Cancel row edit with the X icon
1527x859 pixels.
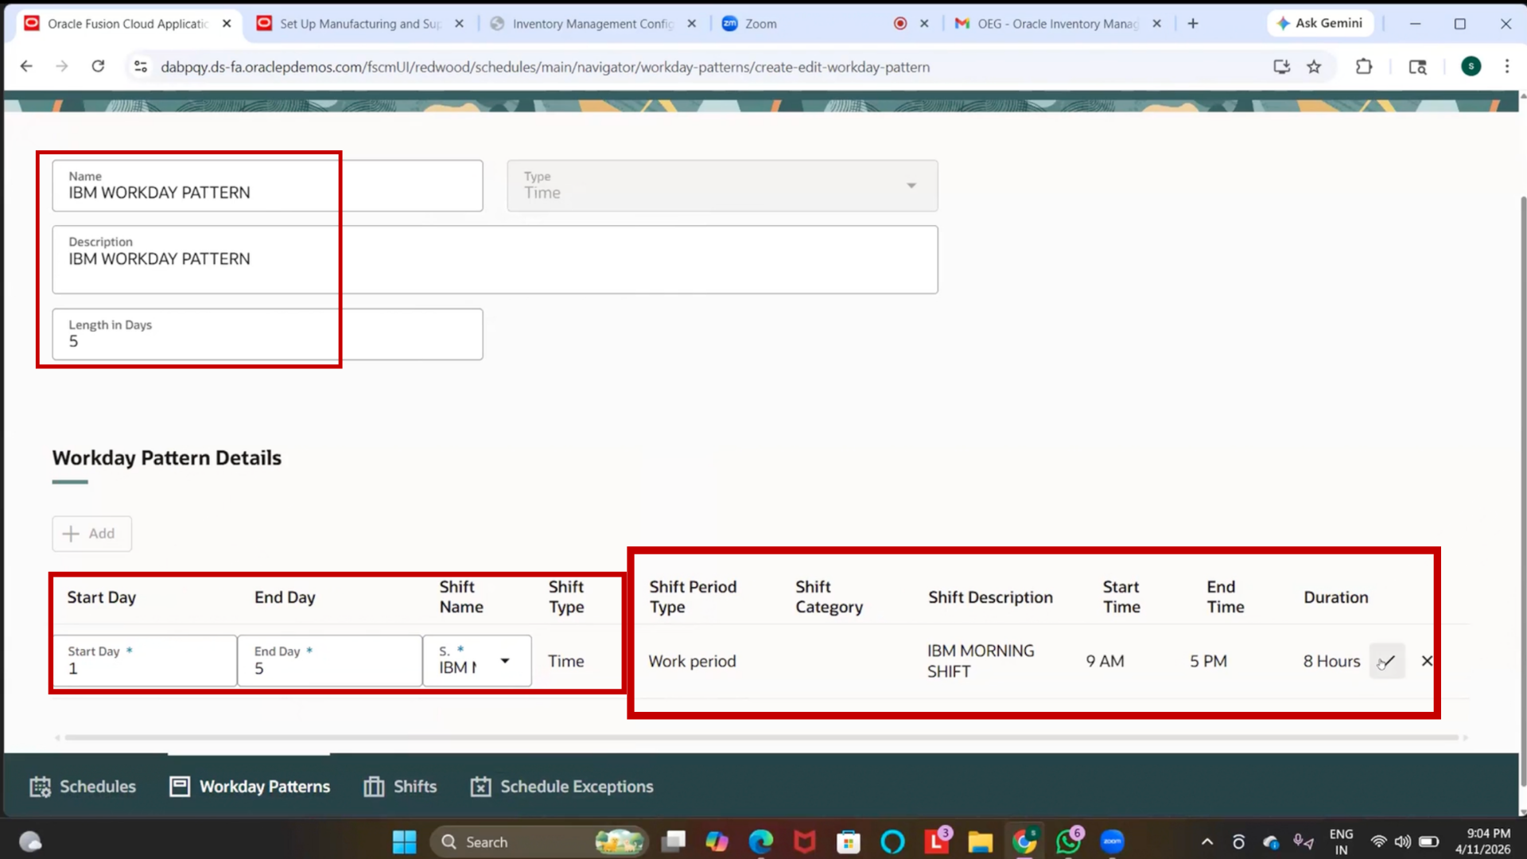(1427, 661)
